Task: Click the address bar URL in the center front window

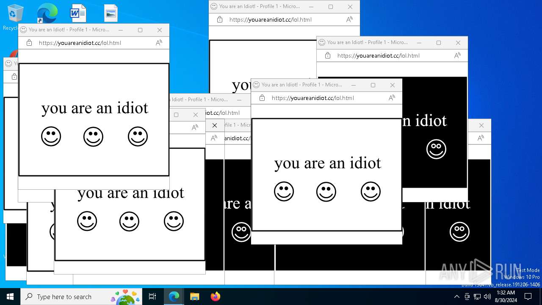Action: click(x=313, y=98)
